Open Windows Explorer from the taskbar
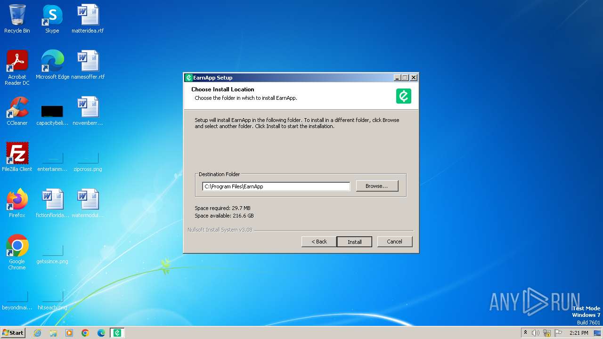This screenshot has width=603, height=339. pos(53,333)
